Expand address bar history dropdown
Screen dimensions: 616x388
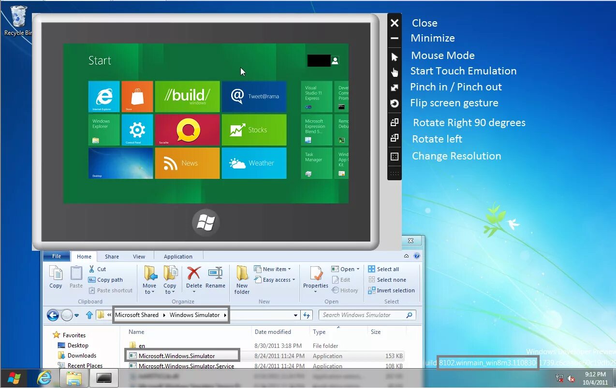296,315
